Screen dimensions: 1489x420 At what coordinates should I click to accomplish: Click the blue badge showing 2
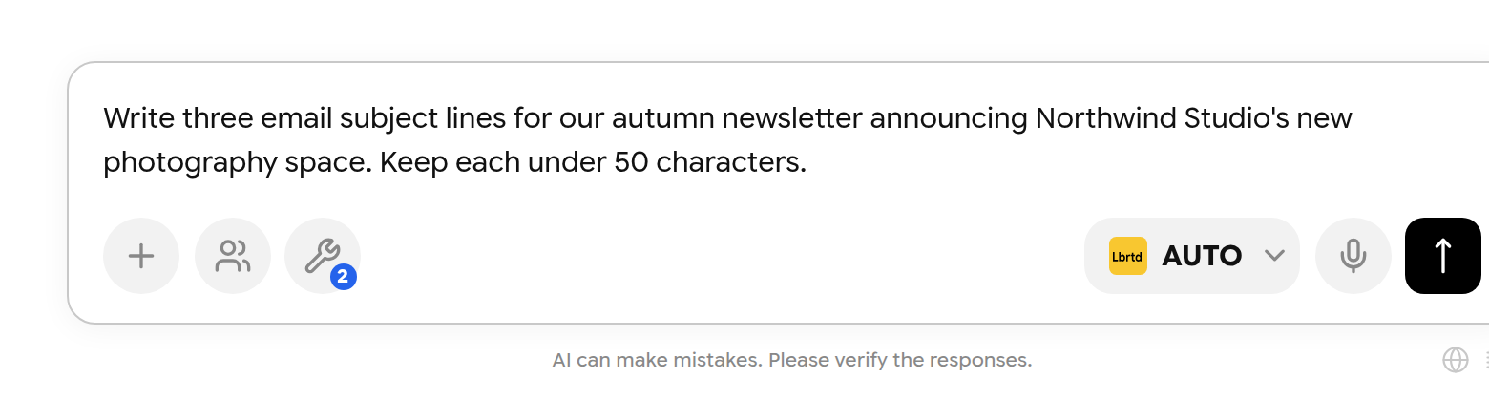pos(344,277)
